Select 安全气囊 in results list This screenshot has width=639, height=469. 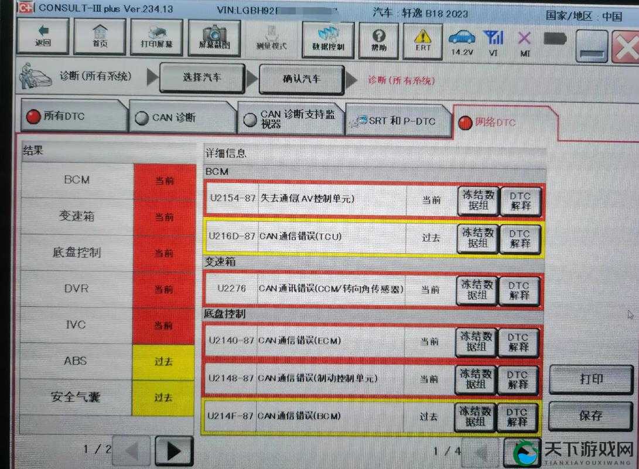click(76, 397)
